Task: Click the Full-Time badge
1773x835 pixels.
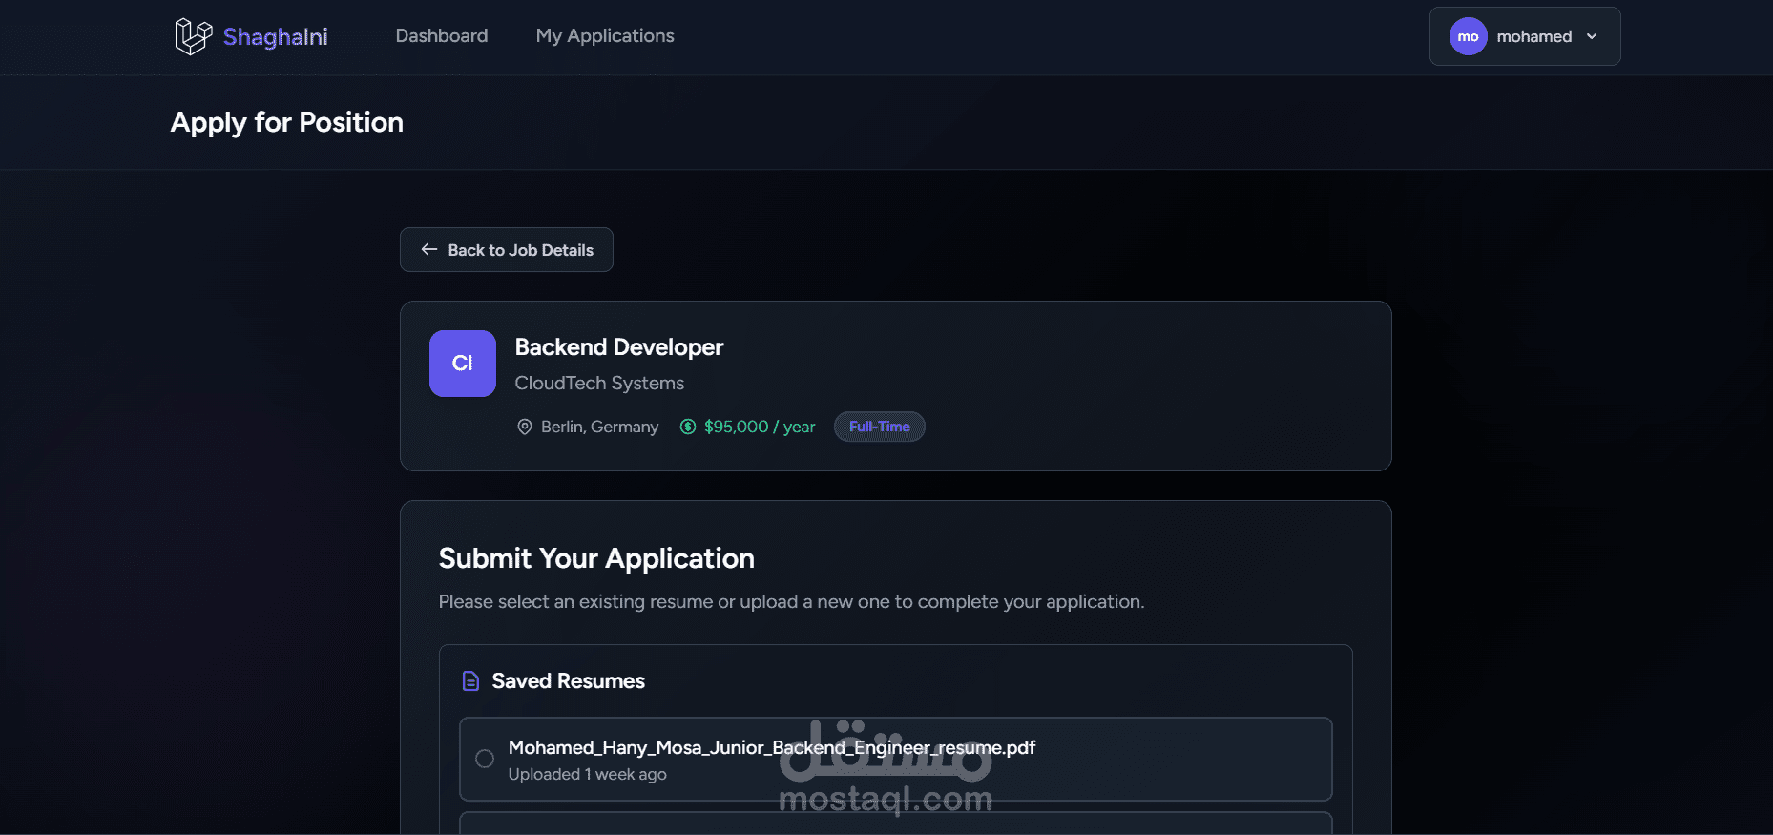Action: pyautogui.click(x=880, y=427)
